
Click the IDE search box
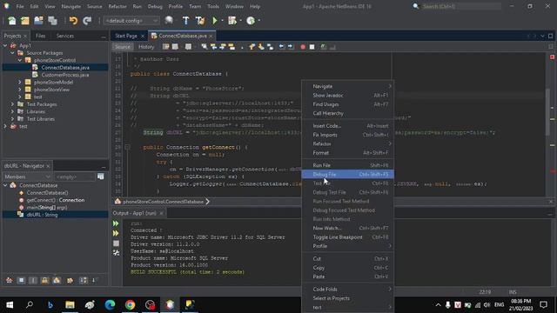460,6
